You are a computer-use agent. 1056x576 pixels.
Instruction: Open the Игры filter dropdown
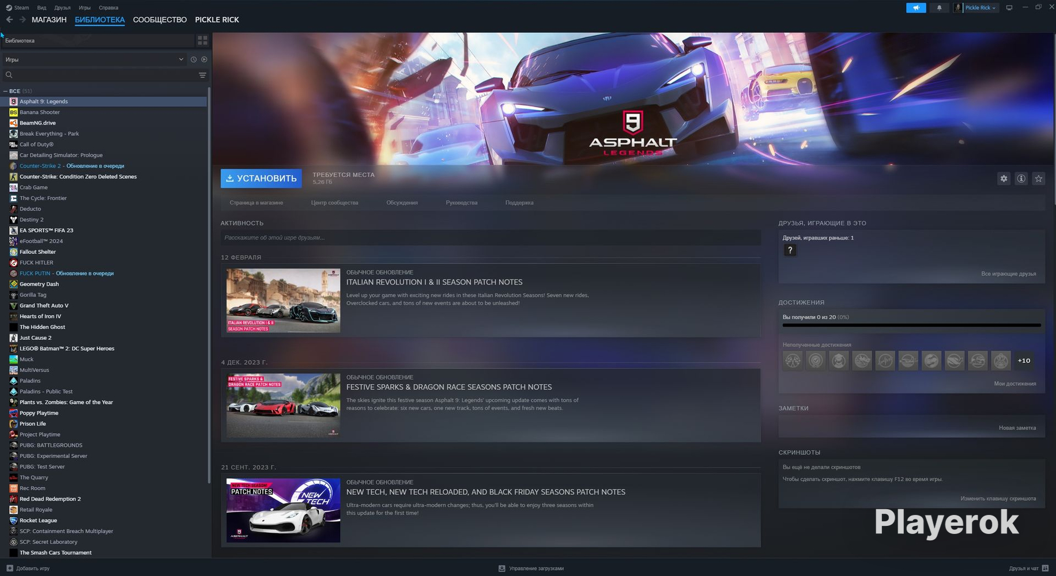click(94, 59)
